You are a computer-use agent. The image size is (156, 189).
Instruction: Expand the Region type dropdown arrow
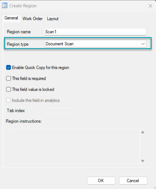click(143, 44)
